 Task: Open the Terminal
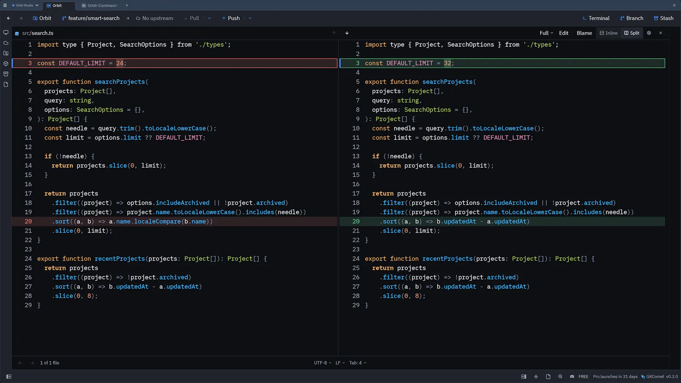pos(596,18)
